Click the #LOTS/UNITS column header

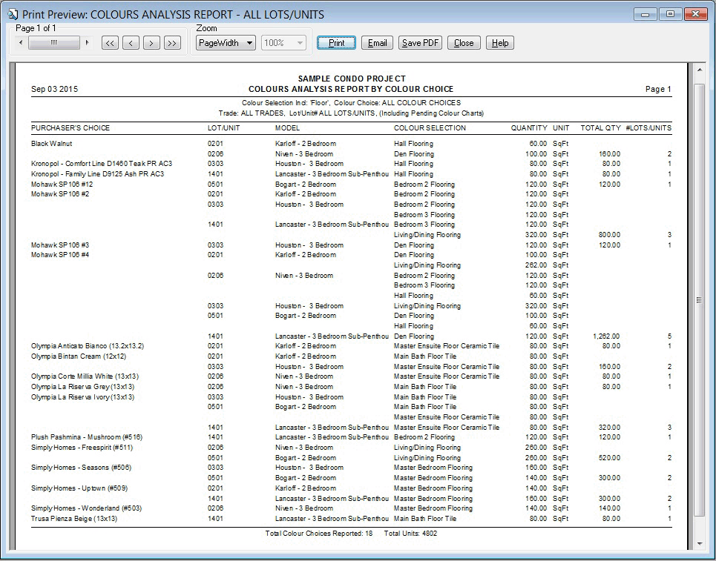pyautogui.click(x=648, y=128)
